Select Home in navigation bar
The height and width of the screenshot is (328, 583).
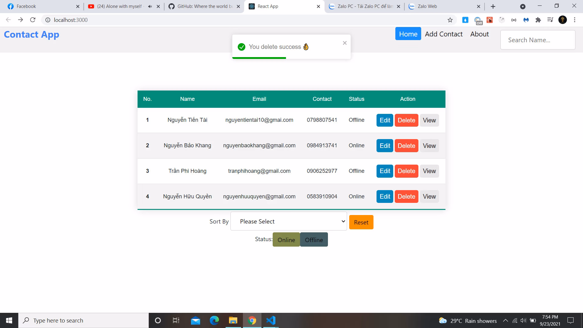point(408,34)
